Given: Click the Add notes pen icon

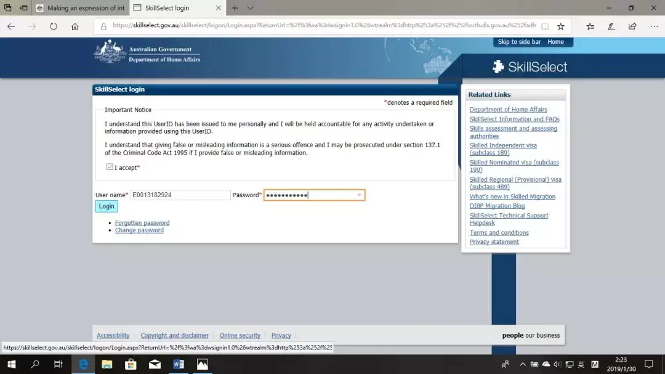Looking at the screenshot, I should pos(611,26).
